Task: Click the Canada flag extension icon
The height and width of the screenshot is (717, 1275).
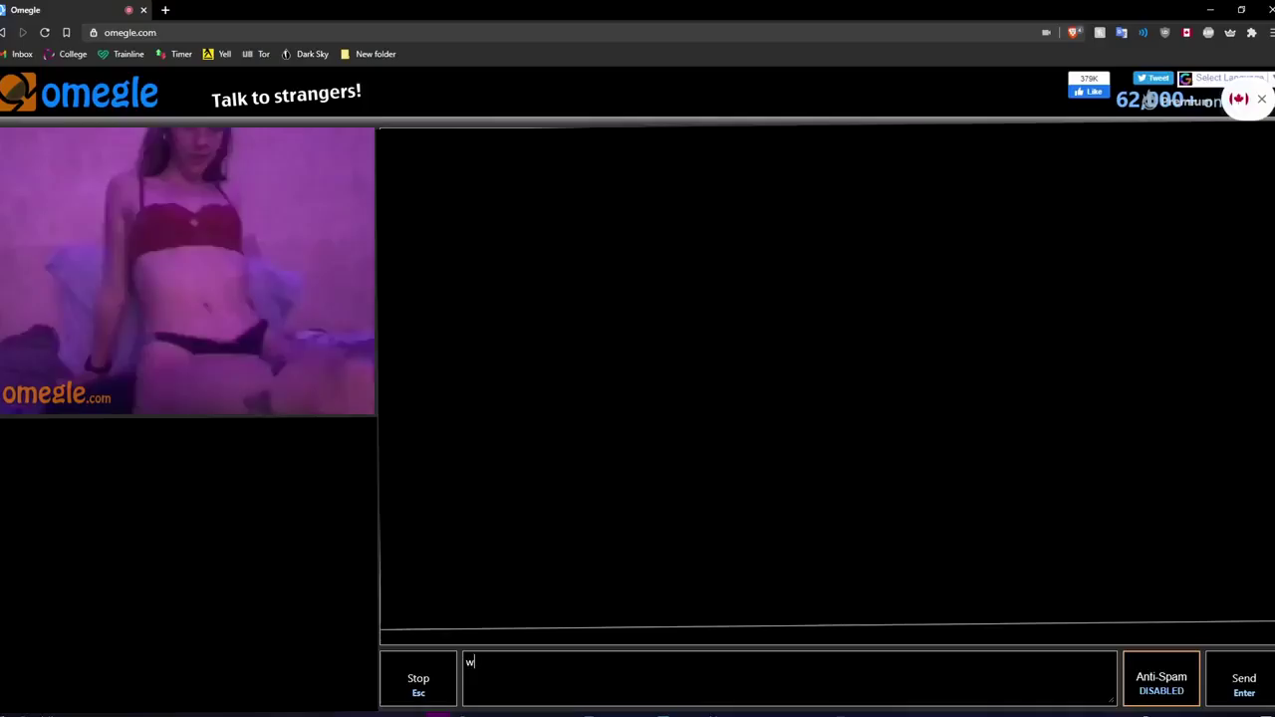Action: click(1186, 33)
